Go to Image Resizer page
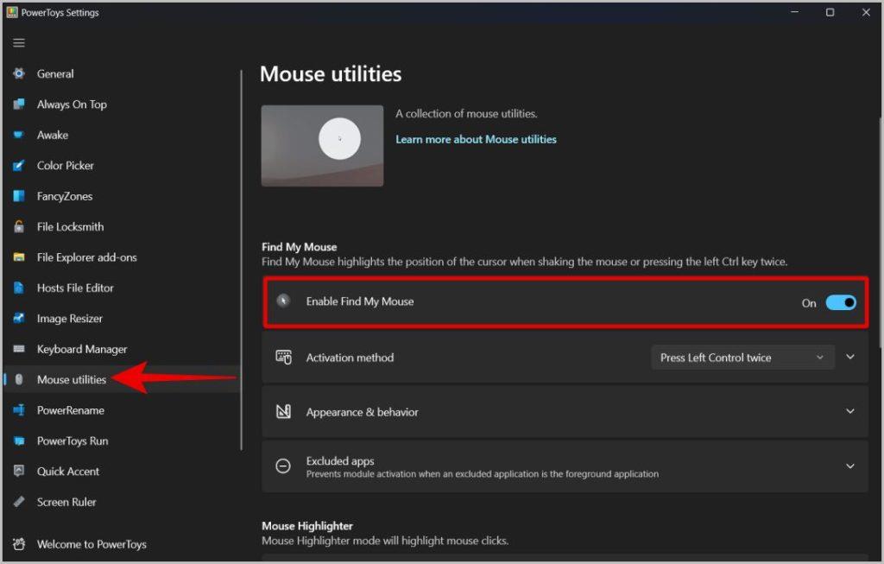The height and width of the screenshot is (564, 884). 70,319
